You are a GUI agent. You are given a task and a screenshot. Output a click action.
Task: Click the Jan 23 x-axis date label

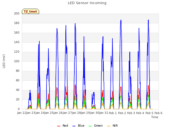tap(31, 113)
